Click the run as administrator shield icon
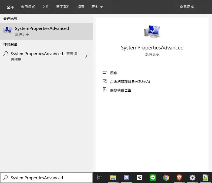212x183 pixels. click(105, 81)
